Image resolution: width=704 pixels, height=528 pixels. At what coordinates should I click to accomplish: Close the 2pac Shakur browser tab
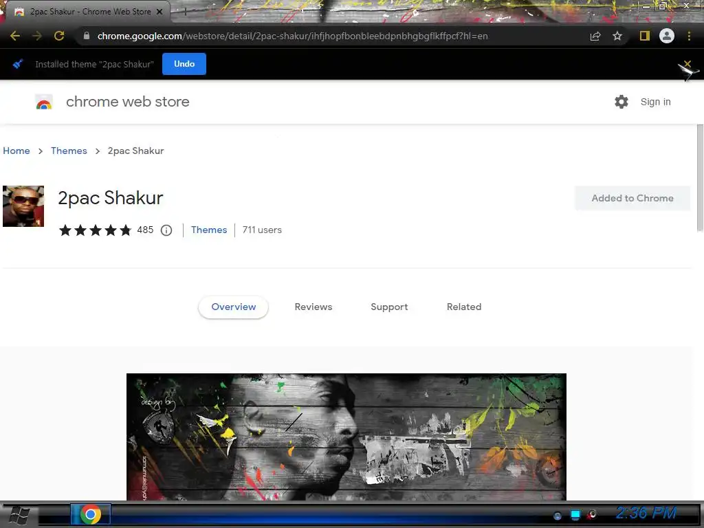pos(159,12)
